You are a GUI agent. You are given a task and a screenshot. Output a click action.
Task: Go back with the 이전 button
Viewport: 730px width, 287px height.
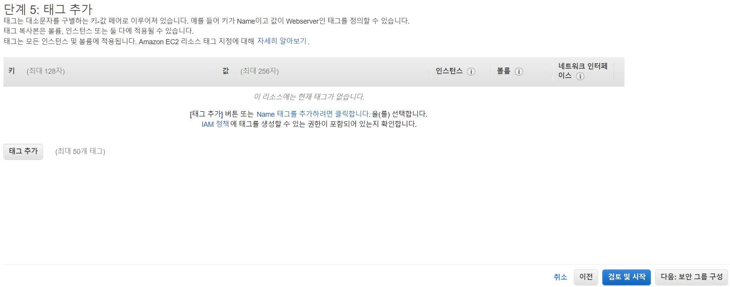click(586, 277)
